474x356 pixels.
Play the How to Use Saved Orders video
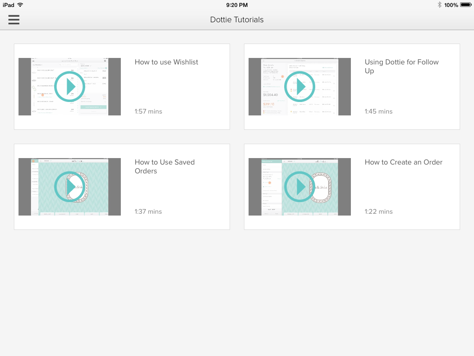tap(69, 187)
